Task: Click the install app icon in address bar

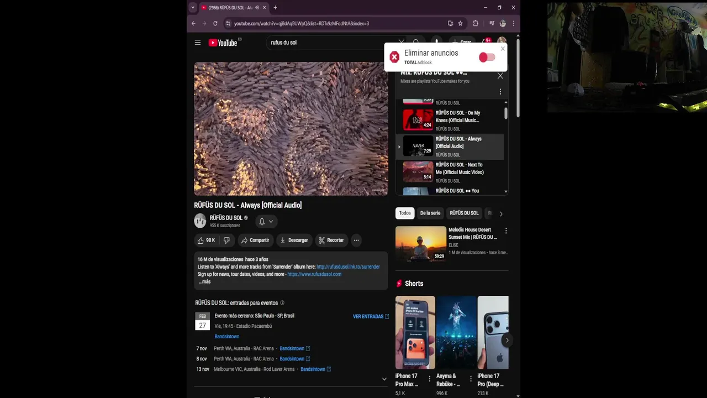Action: pyautogui.click(x=450, y=23)
